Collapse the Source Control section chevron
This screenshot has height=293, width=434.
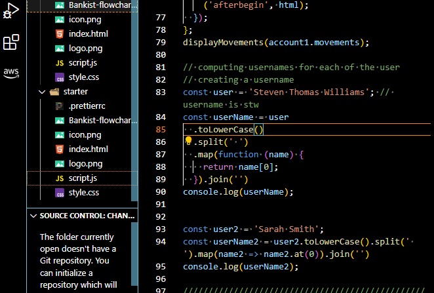(x=33, y=216)
